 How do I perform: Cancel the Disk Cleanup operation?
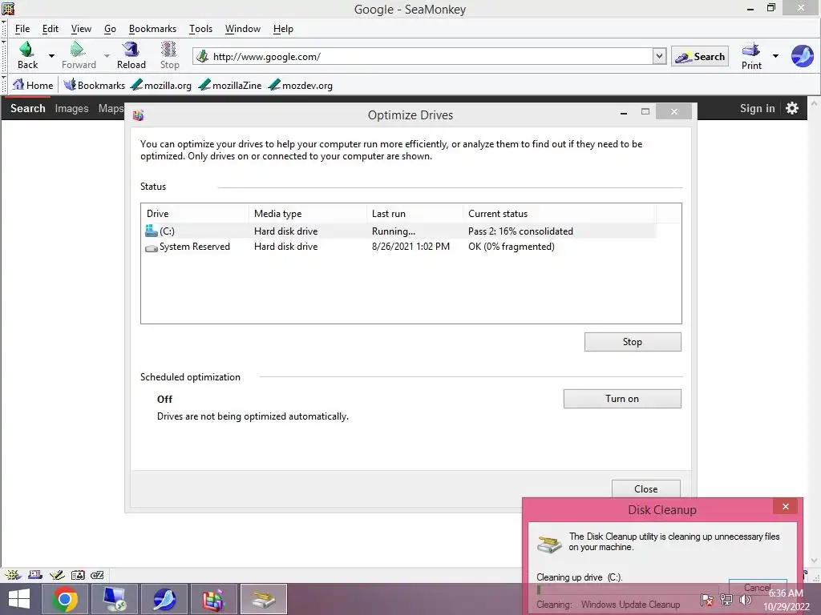(x=757, y=587)
